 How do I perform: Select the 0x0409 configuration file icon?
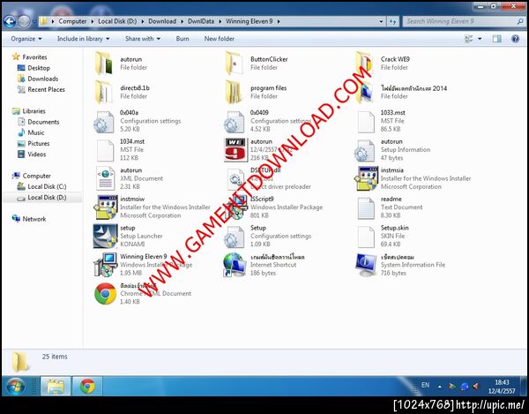coord(235,121)
